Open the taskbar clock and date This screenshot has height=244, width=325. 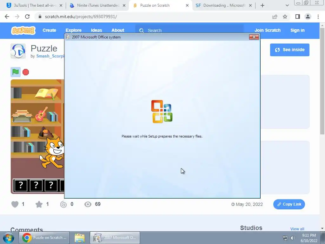coord(309,238)
